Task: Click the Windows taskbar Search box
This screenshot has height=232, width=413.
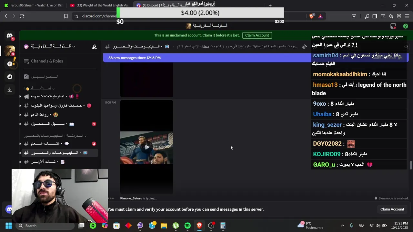Action: pos(45,226)
